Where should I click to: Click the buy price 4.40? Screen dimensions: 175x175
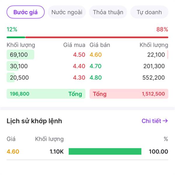(79, 66)
